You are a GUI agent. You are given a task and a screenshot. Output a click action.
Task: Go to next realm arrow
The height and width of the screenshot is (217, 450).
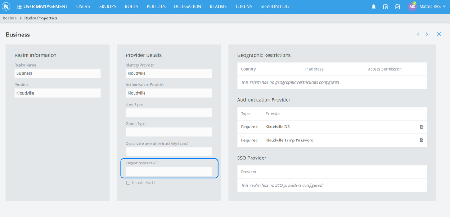coord(427,35)
